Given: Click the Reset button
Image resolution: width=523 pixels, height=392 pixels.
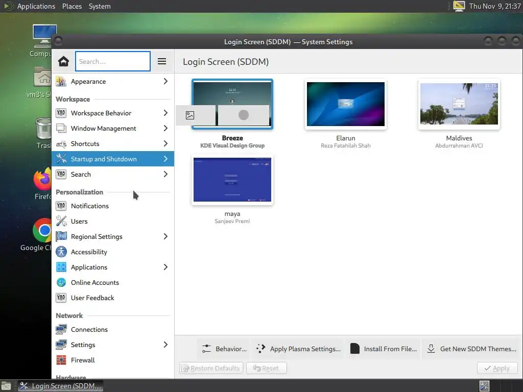Looking at the screenshot, I should tap(266, 369).
